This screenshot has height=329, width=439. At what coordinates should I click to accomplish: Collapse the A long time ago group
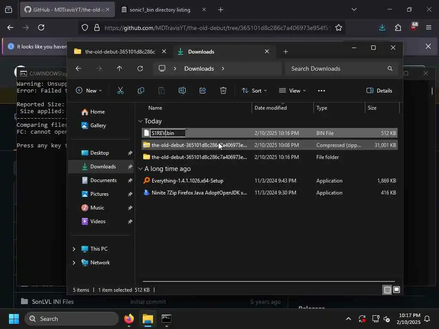[x=140, y=169]
